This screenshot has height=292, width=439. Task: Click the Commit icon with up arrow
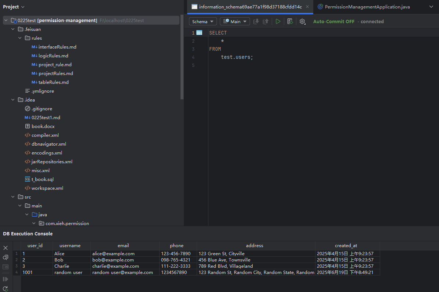coord(265,22)
